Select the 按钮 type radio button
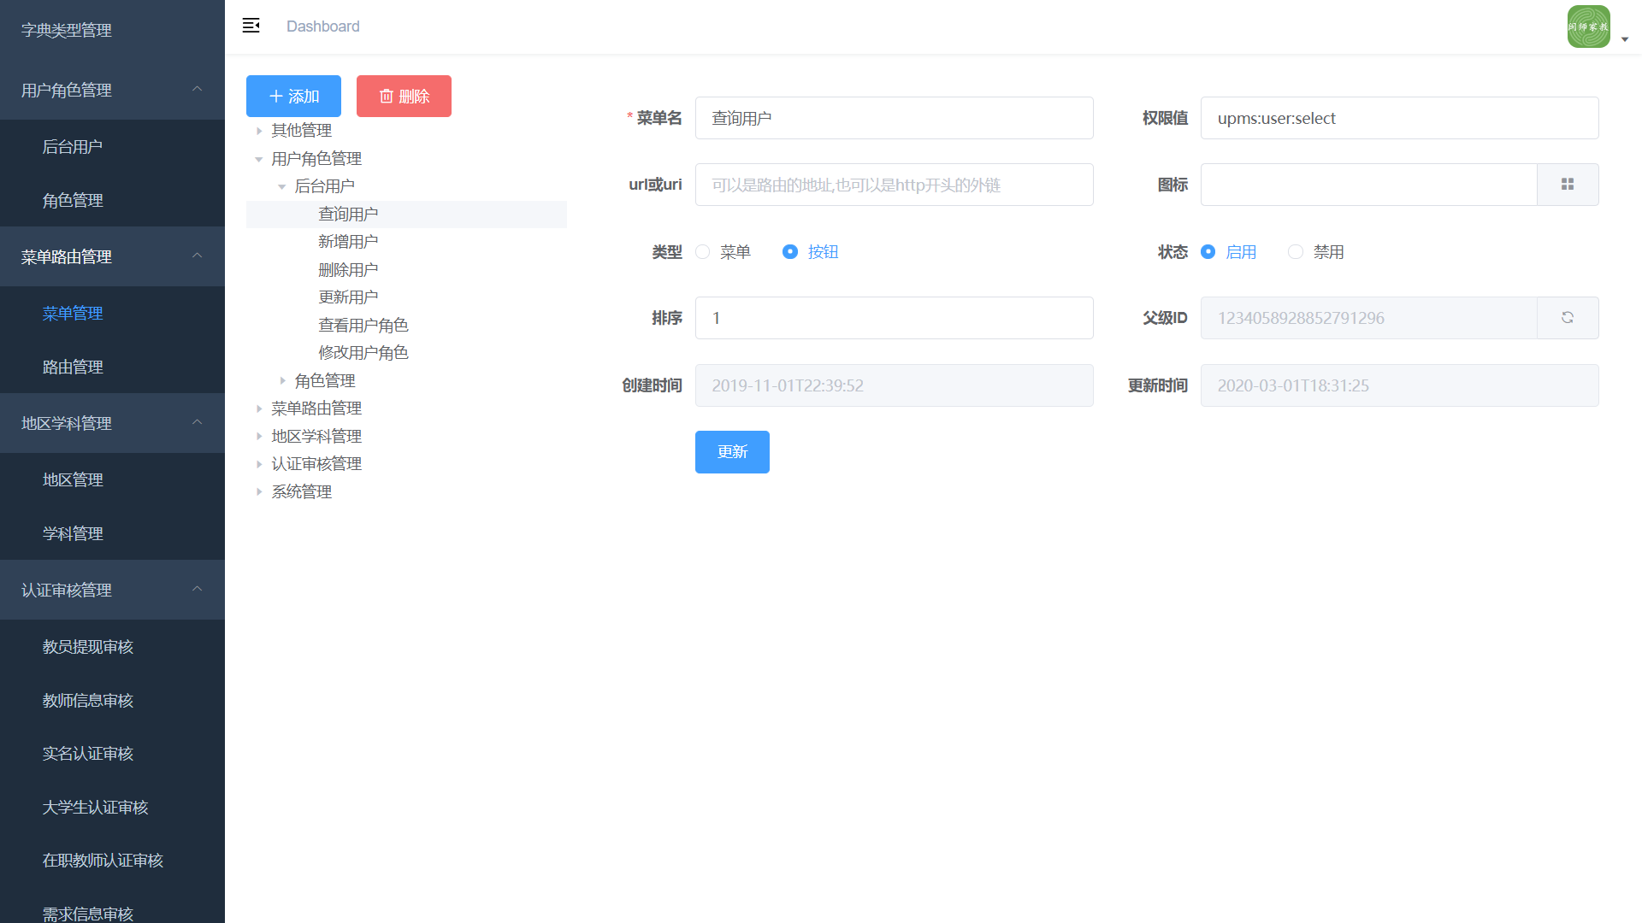Viewport: 1642px width, 923px height. (x=790, y=252)
